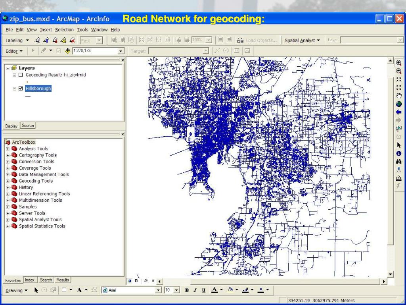Open marker color dot swatch
This screenshot has height=305, width=406.
pyautogui.click(x=261, y=290)
